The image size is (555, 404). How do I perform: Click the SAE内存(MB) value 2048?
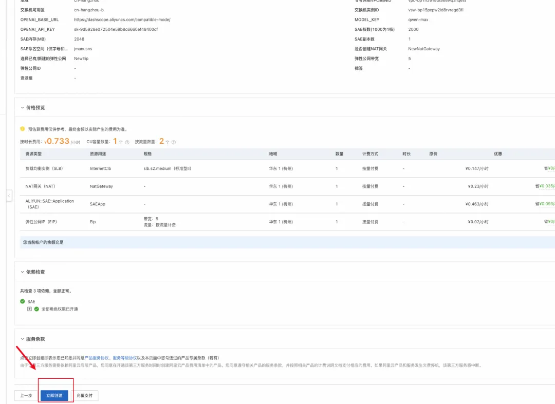pos(79,39)
